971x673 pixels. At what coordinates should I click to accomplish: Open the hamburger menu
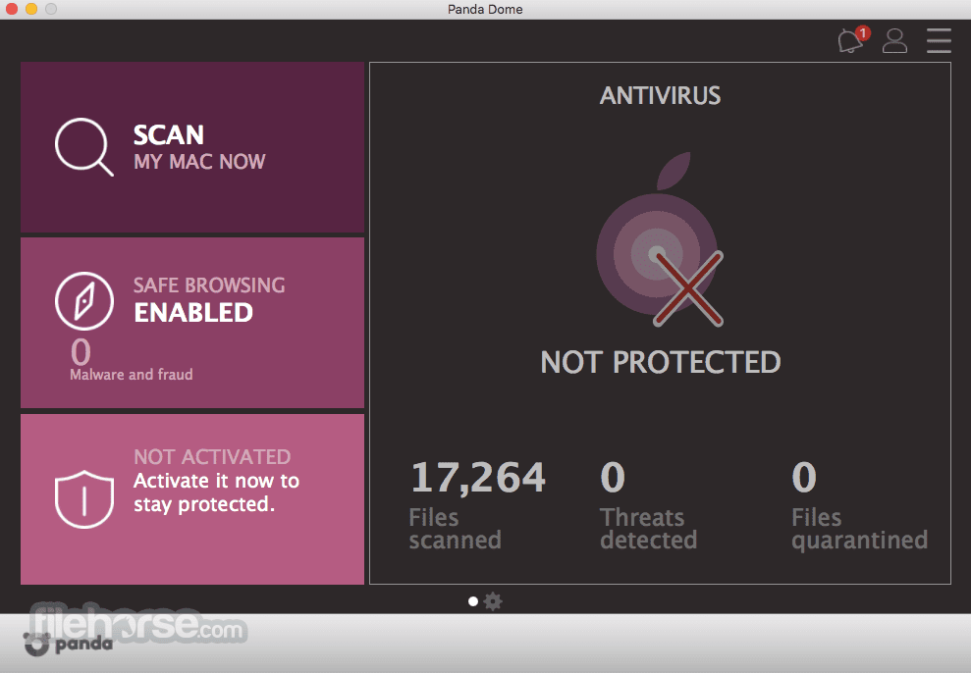point(939,41)
